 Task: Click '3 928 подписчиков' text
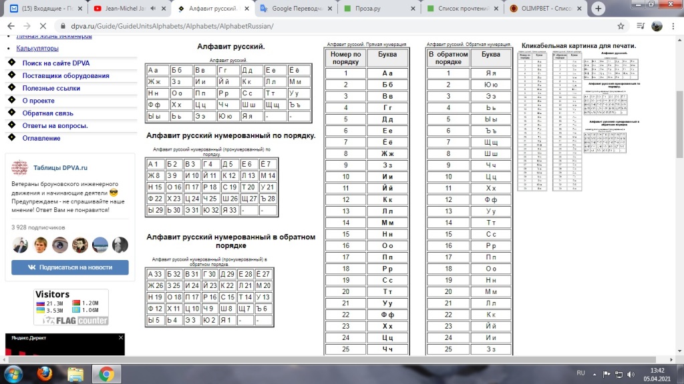click(38, 228)
